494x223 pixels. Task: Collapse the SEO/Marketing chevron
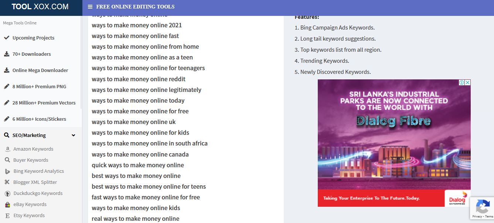coord(74,135)
